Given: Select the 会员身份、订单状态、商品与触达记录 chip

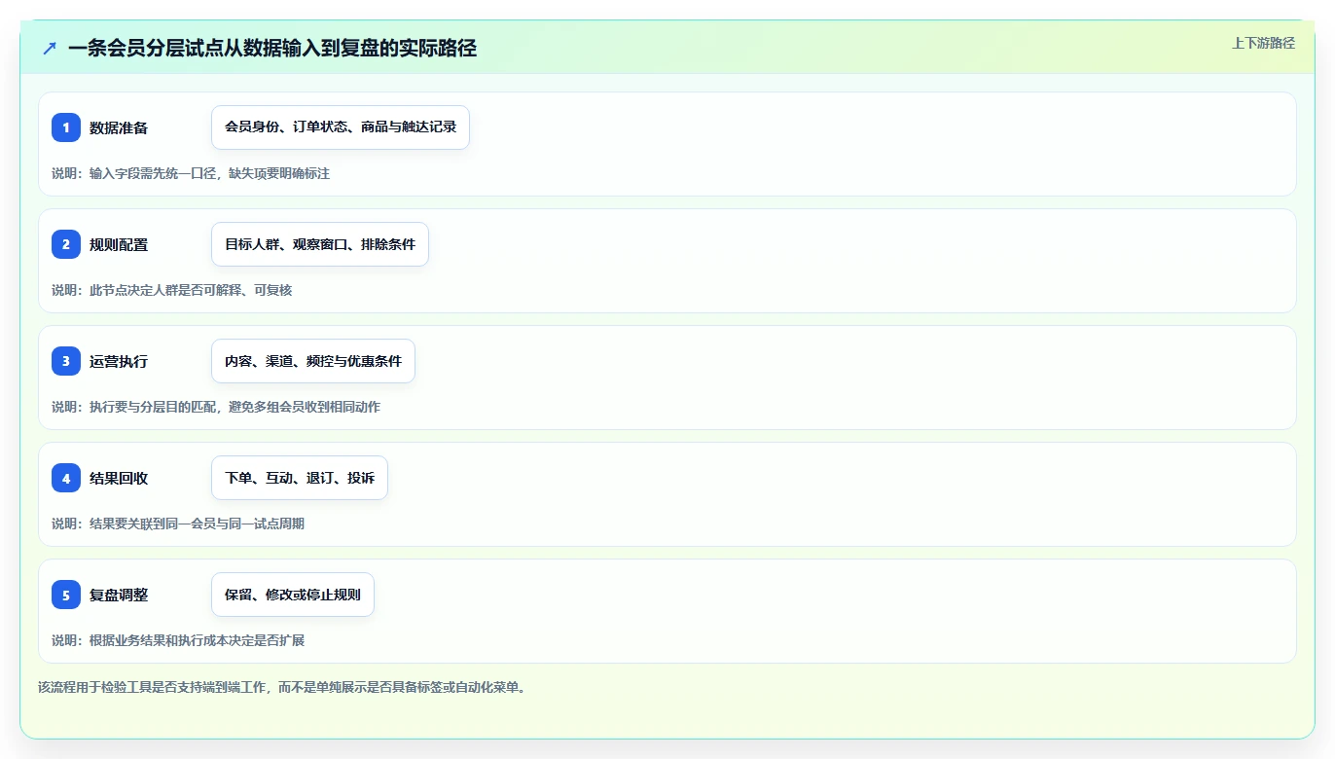Looking at the screenshot, I should [341, 127].
